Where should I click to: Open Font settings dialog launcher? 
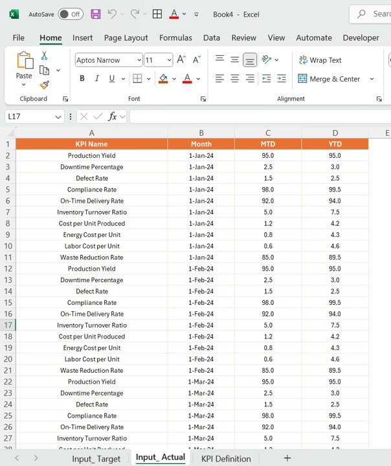(203, 99)
